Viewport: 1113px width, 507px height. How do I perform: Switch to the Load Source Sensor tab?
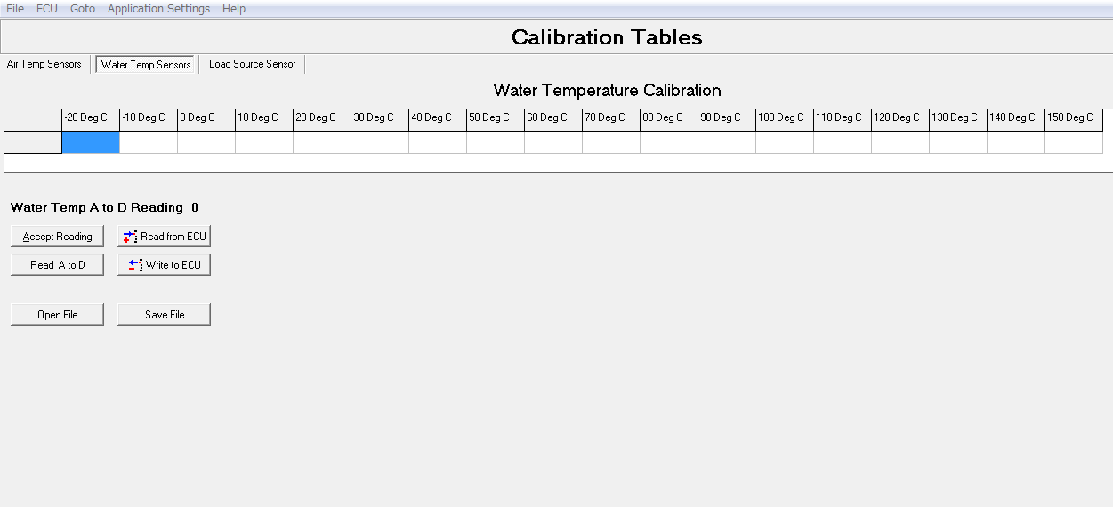pyautogui.click(x=253, y=64)
